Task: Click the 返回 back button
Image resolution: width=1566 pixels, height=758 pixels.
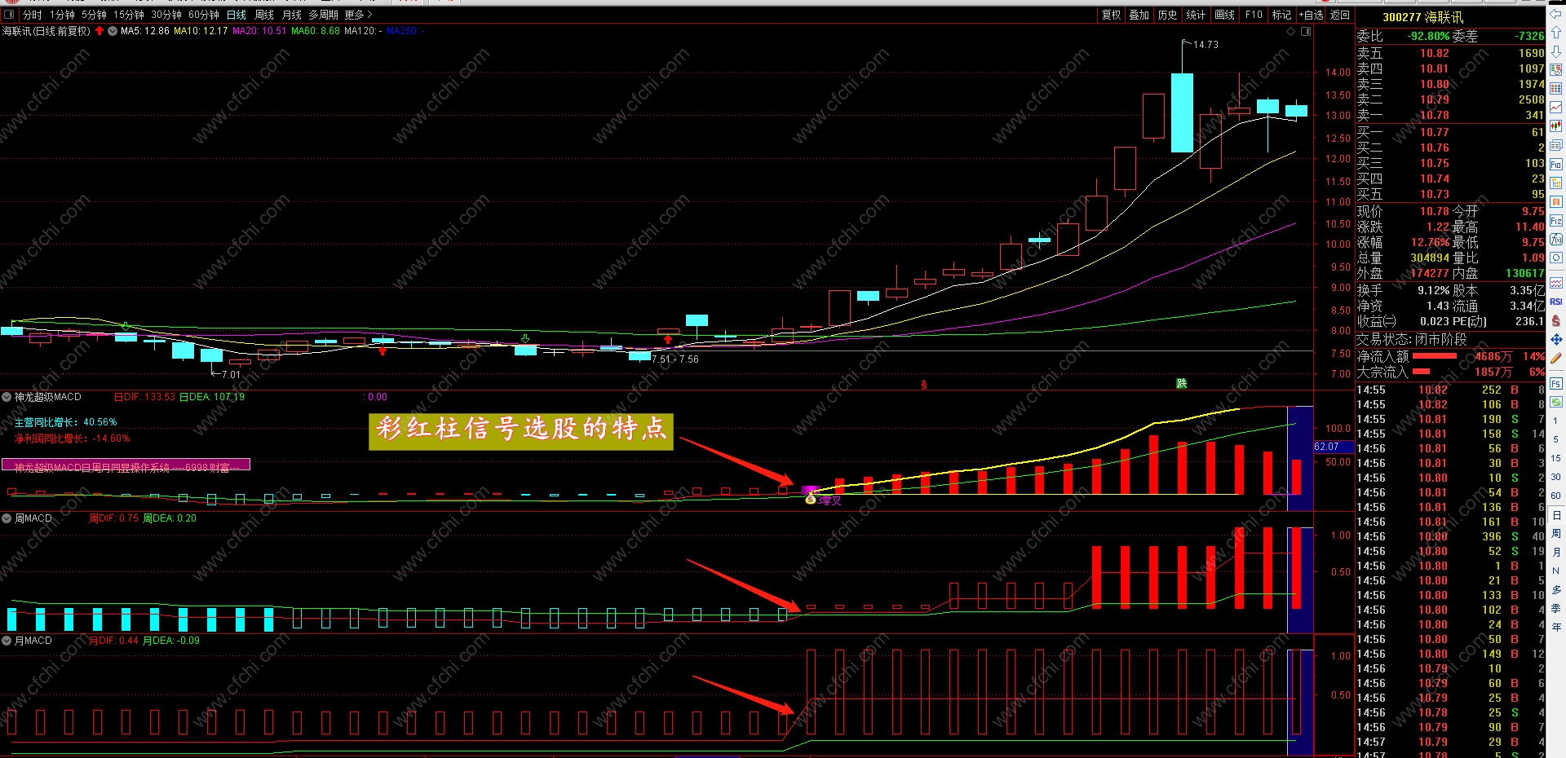Action: (1340, 15)
